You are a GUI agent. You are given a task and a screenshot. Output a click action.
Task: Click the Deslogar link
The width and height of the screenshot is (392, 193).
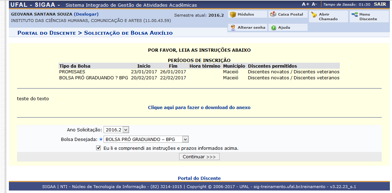pos(86,14)
